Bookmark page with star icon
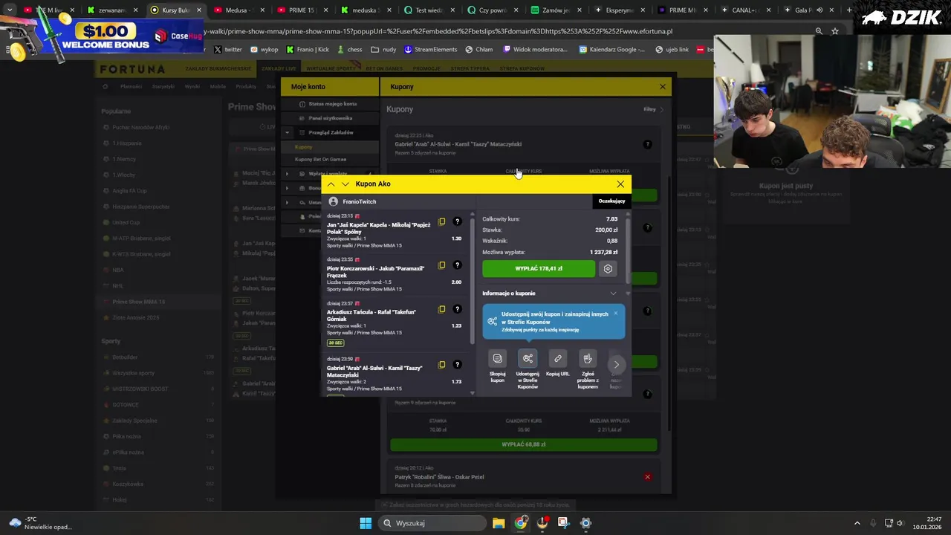This screenshot has height=535, width=951. [x=835, y=31]
